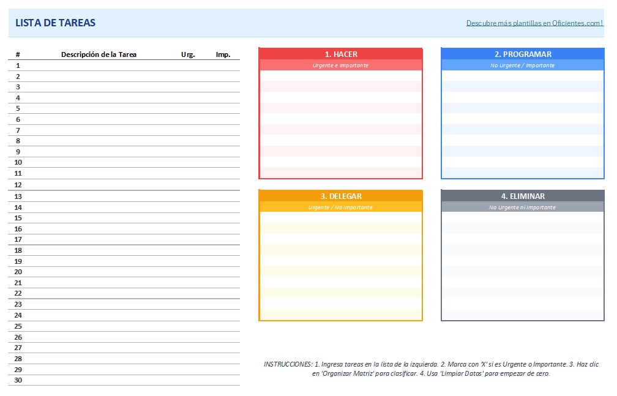Open the Oficientes.com templates link
The height and width of the screenshot is (396, 617).
534,23
